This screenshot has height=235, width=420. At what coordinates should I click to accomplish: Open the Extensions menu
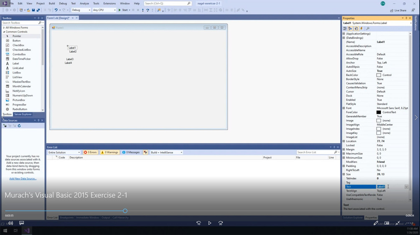pos(109,3)
